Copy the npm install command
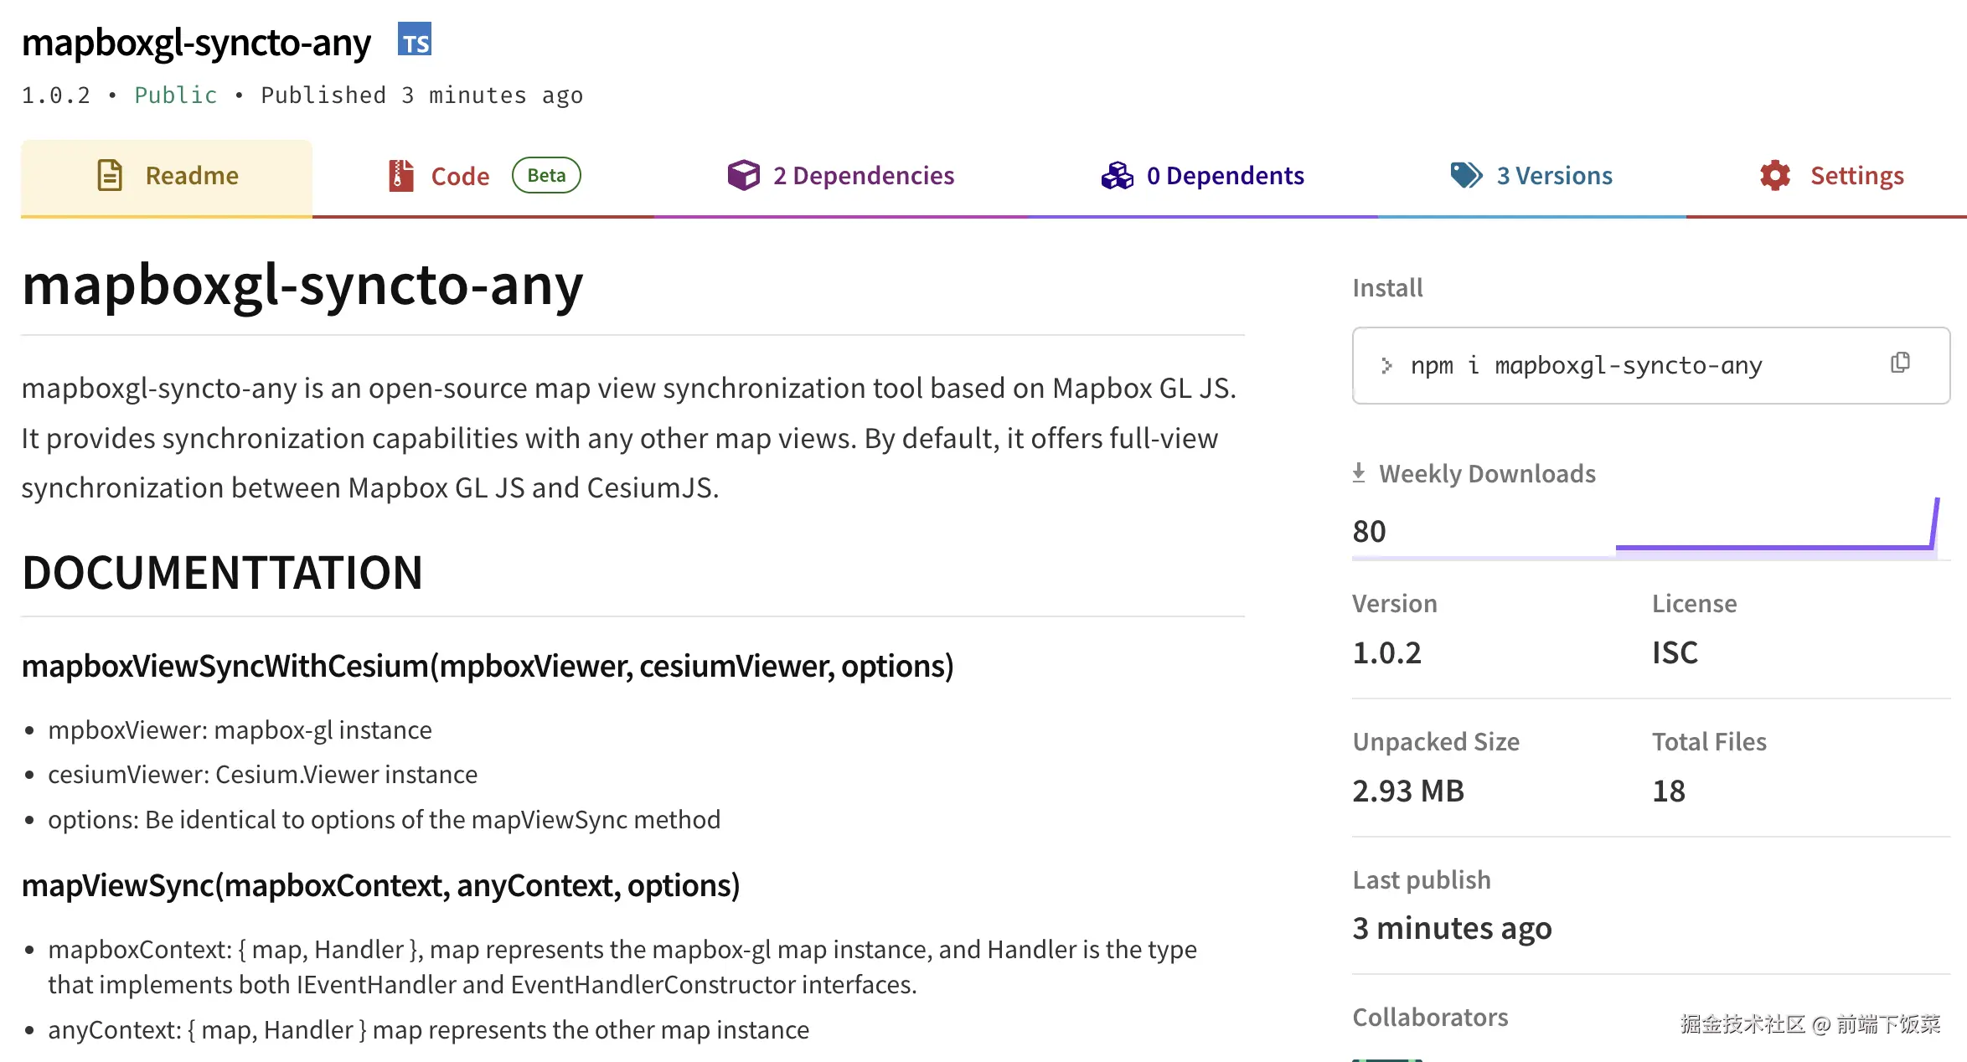This screenshot has height=1062, width=1967. [1900, 363]
